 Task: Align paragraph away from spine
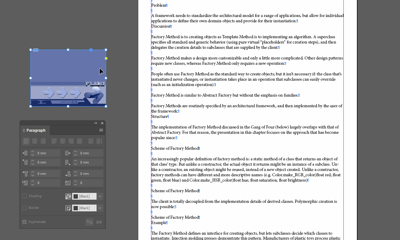click(99, 141)
